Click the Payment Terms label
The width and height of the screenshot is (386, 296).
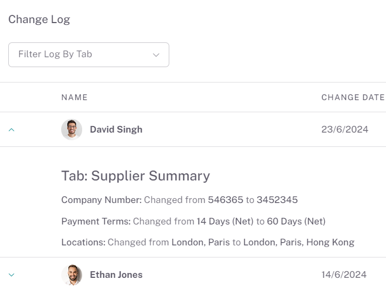pos(96,221)
